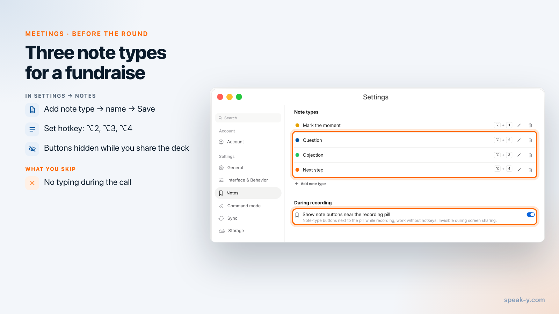
Task: Click the blue color dot for Question
Action: 297,140
